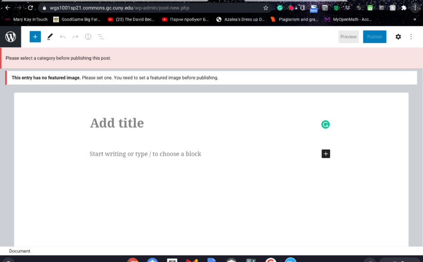Image resolution: width=423 pixels, height=262 pixels.
Task: Open the block list view outline icon
Action: [x=100, y=37]
